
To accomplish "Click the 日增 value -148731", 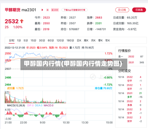I will point(100,29).
